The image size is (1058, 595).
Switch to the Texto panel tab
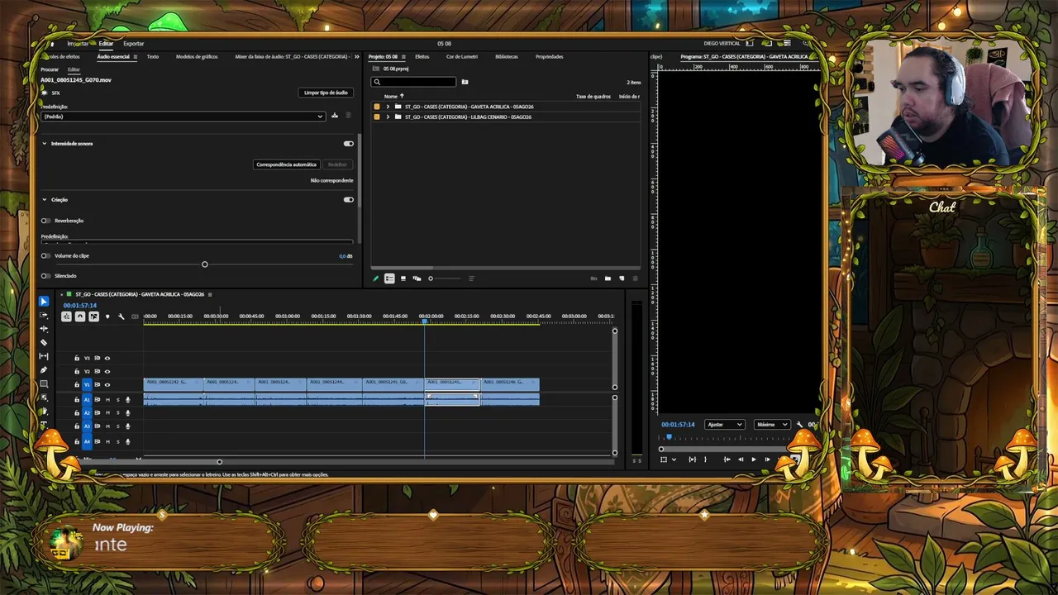click(x=153, y=56)
